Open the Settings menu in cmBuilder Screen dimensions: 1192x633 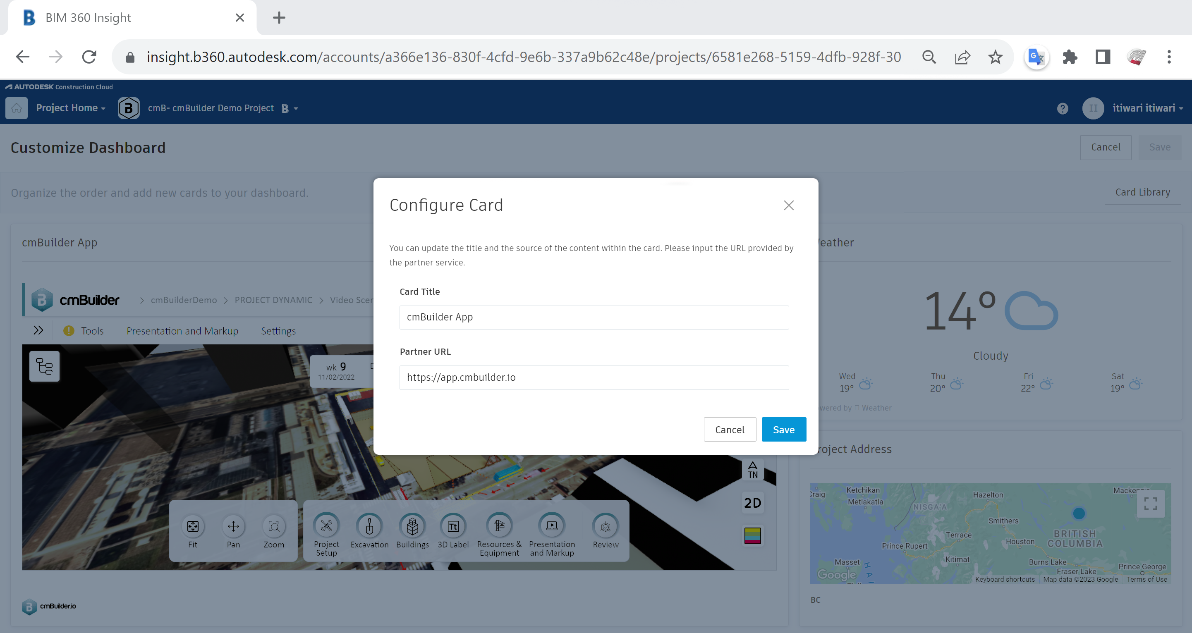point(278,331)
